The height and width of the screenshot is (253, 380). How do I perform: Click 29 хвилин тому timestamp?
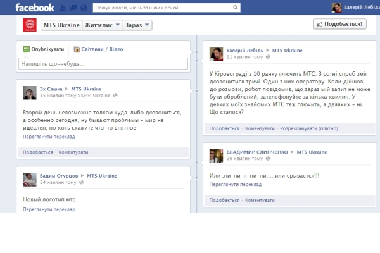[x=244, y=159]
